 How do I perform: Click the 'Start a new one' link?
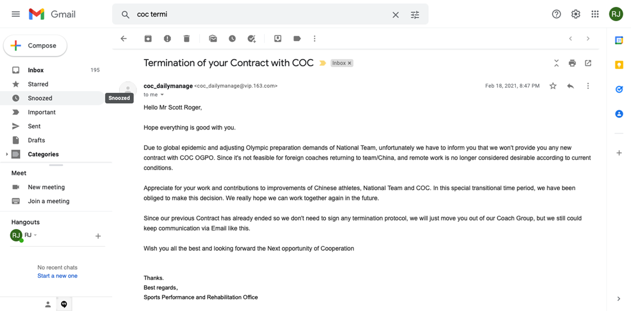click(57, 276)
